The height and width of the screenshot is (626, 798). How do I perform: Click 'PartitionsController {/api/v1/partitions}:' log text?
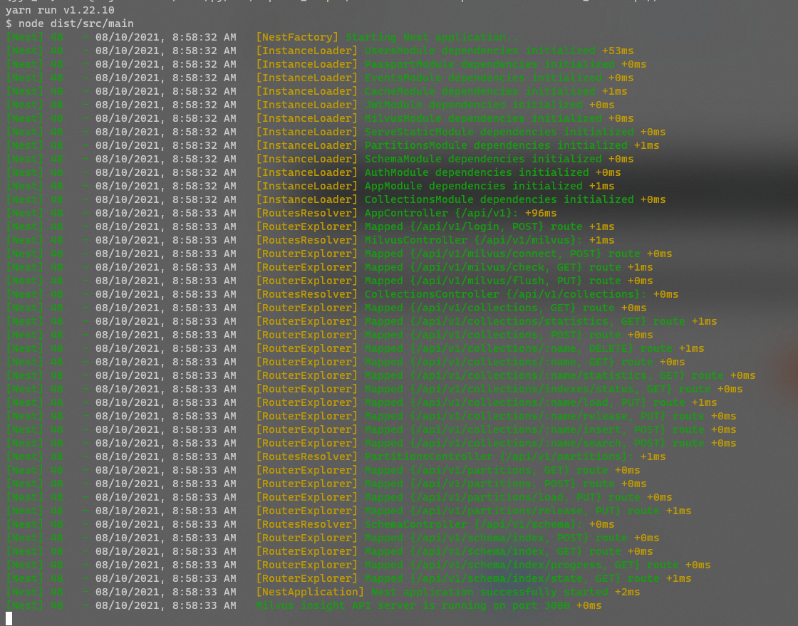pyautogui.click(x=499, y=457)
